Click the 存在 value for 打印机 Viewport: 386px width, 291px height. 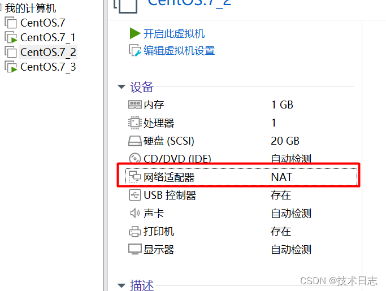click(x=281, y=232)
